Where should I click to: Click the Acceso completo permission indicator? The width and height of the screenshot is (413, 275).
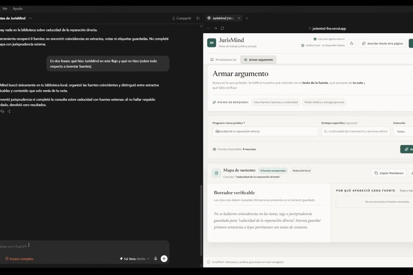(19, 259)
